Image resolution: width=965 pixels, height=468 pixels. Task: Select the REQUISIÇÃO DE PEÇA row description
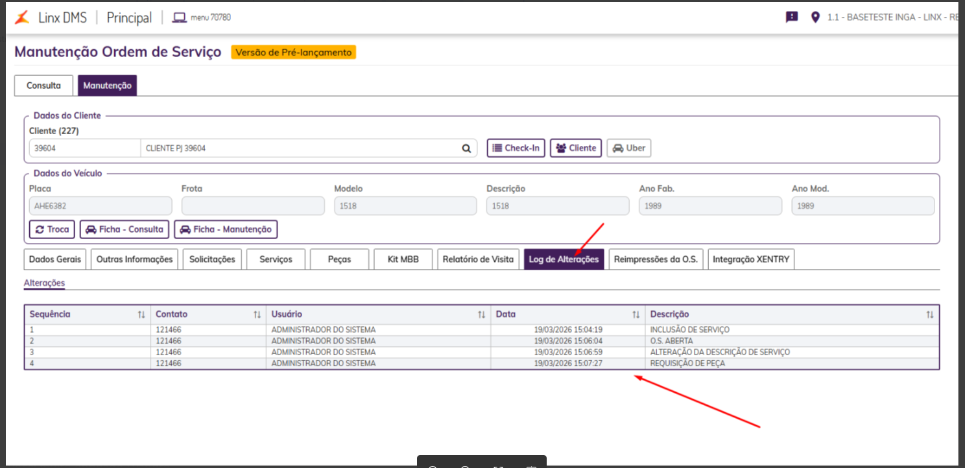pyautogui.click(x=687, y=364)
